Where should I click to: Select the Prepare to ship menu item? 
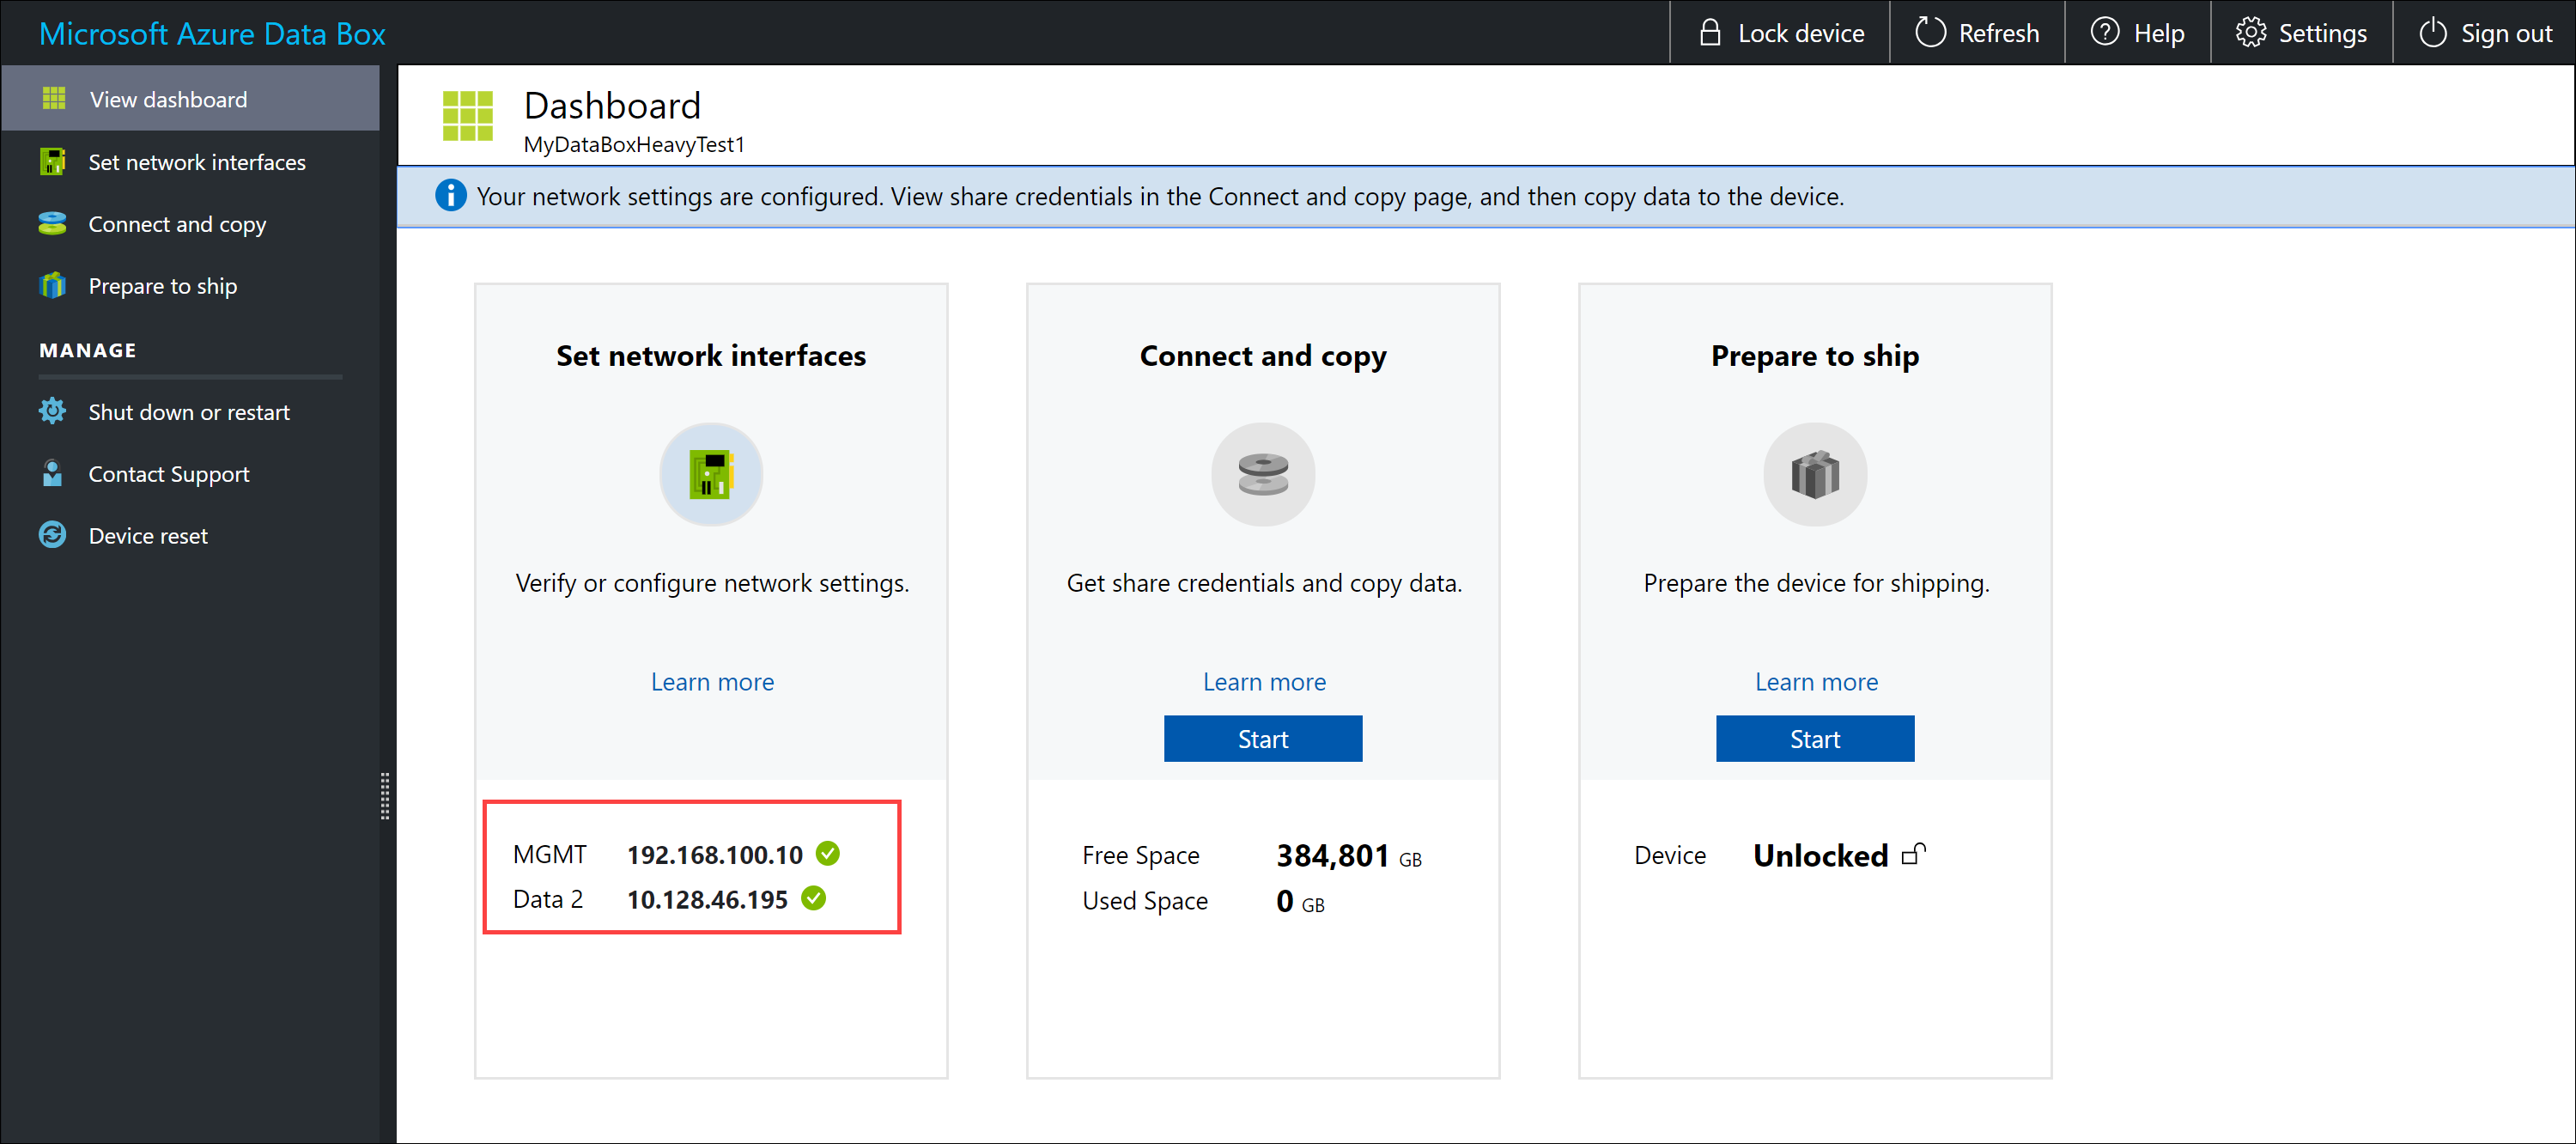[161, 286]
